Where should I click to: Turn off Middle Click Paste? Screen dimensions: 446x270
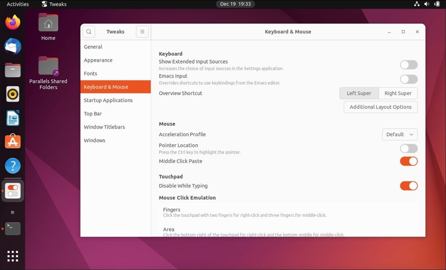point(409,161)
